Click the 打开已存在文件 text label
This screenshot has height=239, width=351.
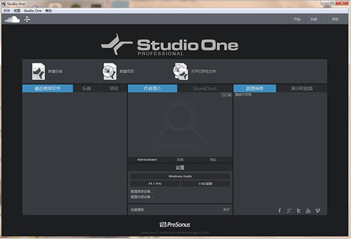pos(204,72)
